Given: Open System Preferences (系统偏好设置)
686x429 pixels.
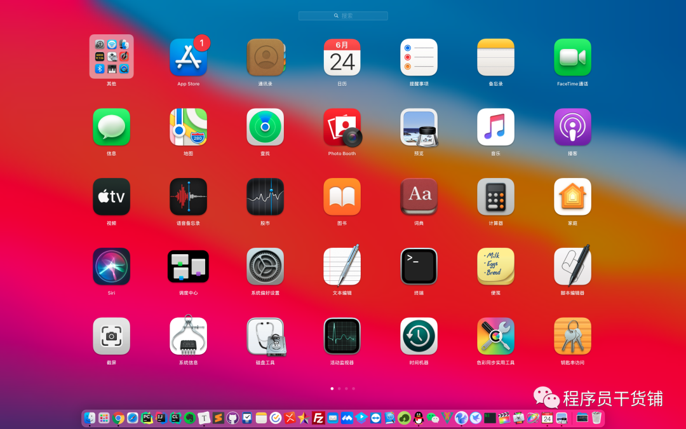Looking at the screenshot, I should tap(265, 266).
